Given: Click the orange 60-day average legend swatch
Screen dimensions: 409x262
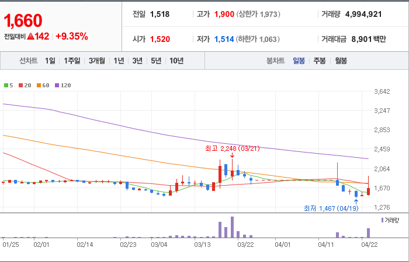Looking at the screenshot, I should point(39,85).
